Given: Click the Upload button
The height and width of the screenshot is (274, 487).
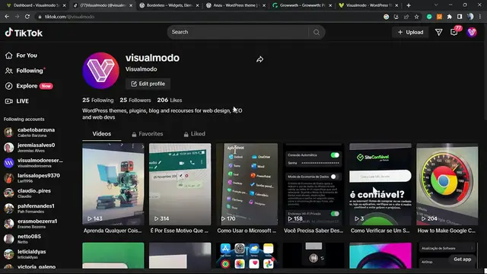Looking at the screenshot, I should click(x=410, y=32).
